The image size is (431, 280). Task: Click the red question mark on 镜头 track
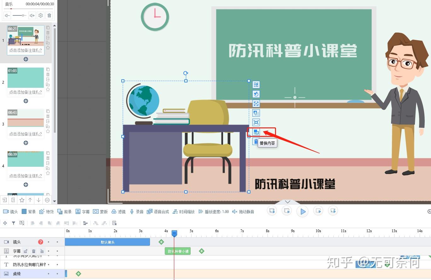(41, 242)
